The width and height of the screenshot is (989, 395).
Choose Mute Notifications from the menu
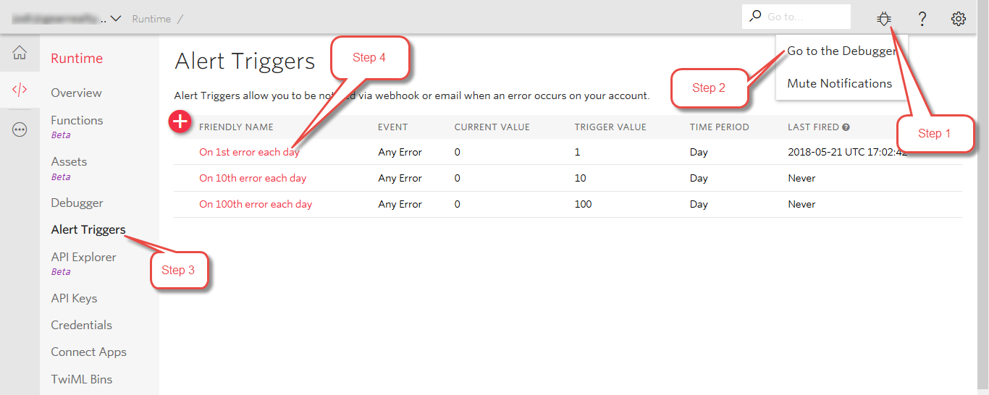click(839, 83)
